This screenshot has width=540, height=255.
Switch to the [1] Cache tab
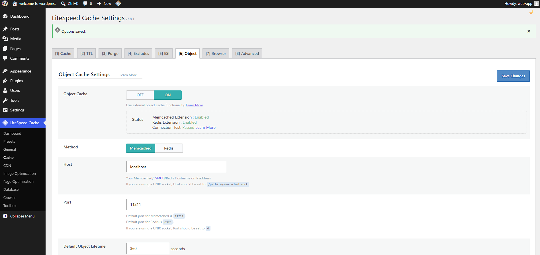63,53
